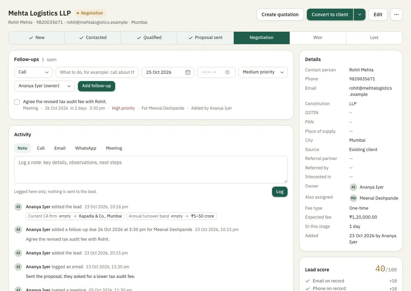Select the New pipeline stage
The image size is (411, 291).
[x=37, y=38]
